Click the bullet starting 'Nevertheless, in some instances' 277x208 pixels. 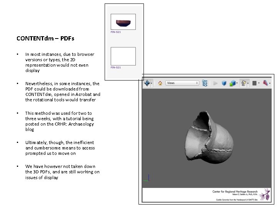click(x=63, y=92)
